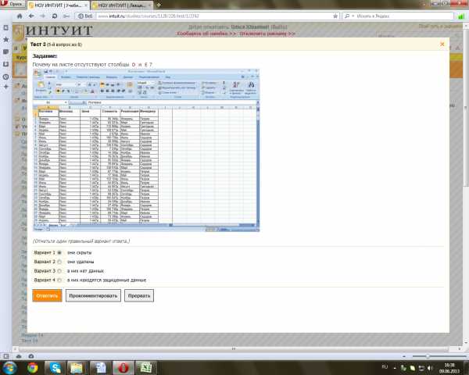Image resolution: width=469 pixels, height=375 pixels.
Task: Show hidden icons in the system tray
Action: [x=395, y=368]
